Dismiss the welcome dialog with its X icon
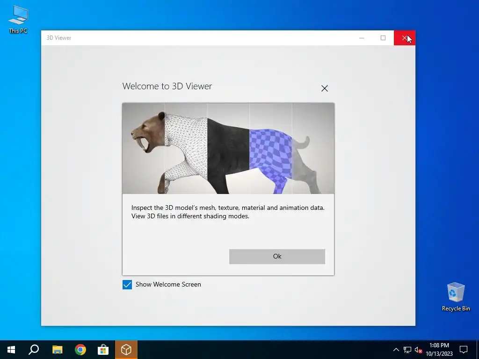Viewport: 479px width, 359px height. (x=325, y=88)
